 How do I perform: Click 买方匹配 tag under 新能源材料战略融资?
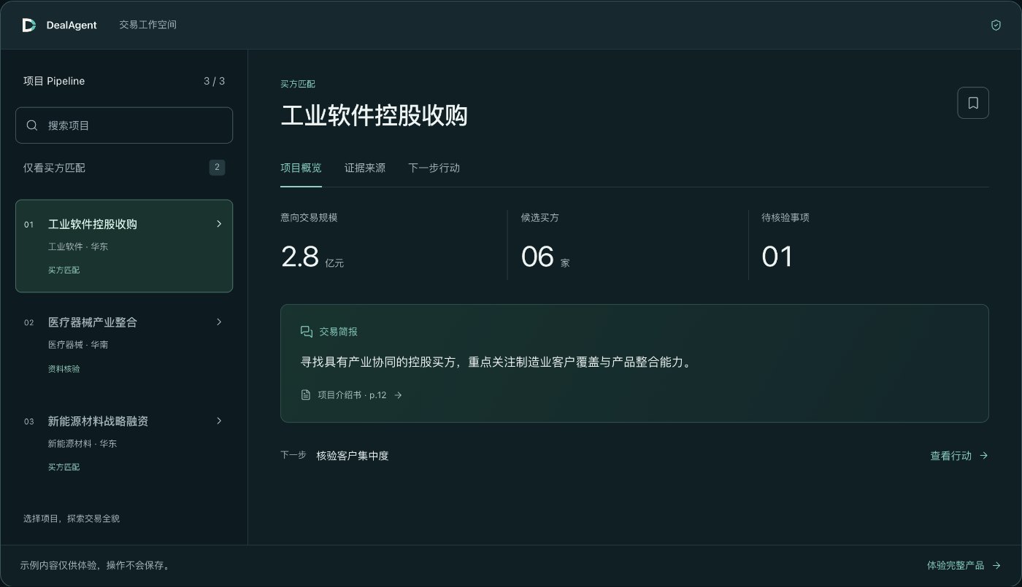(64, 467)
